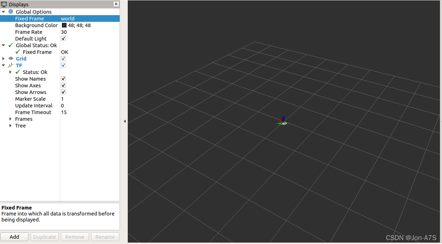Collapse the Global Status section
Screen dimensions: 442x244
click(x=4, y=45)
